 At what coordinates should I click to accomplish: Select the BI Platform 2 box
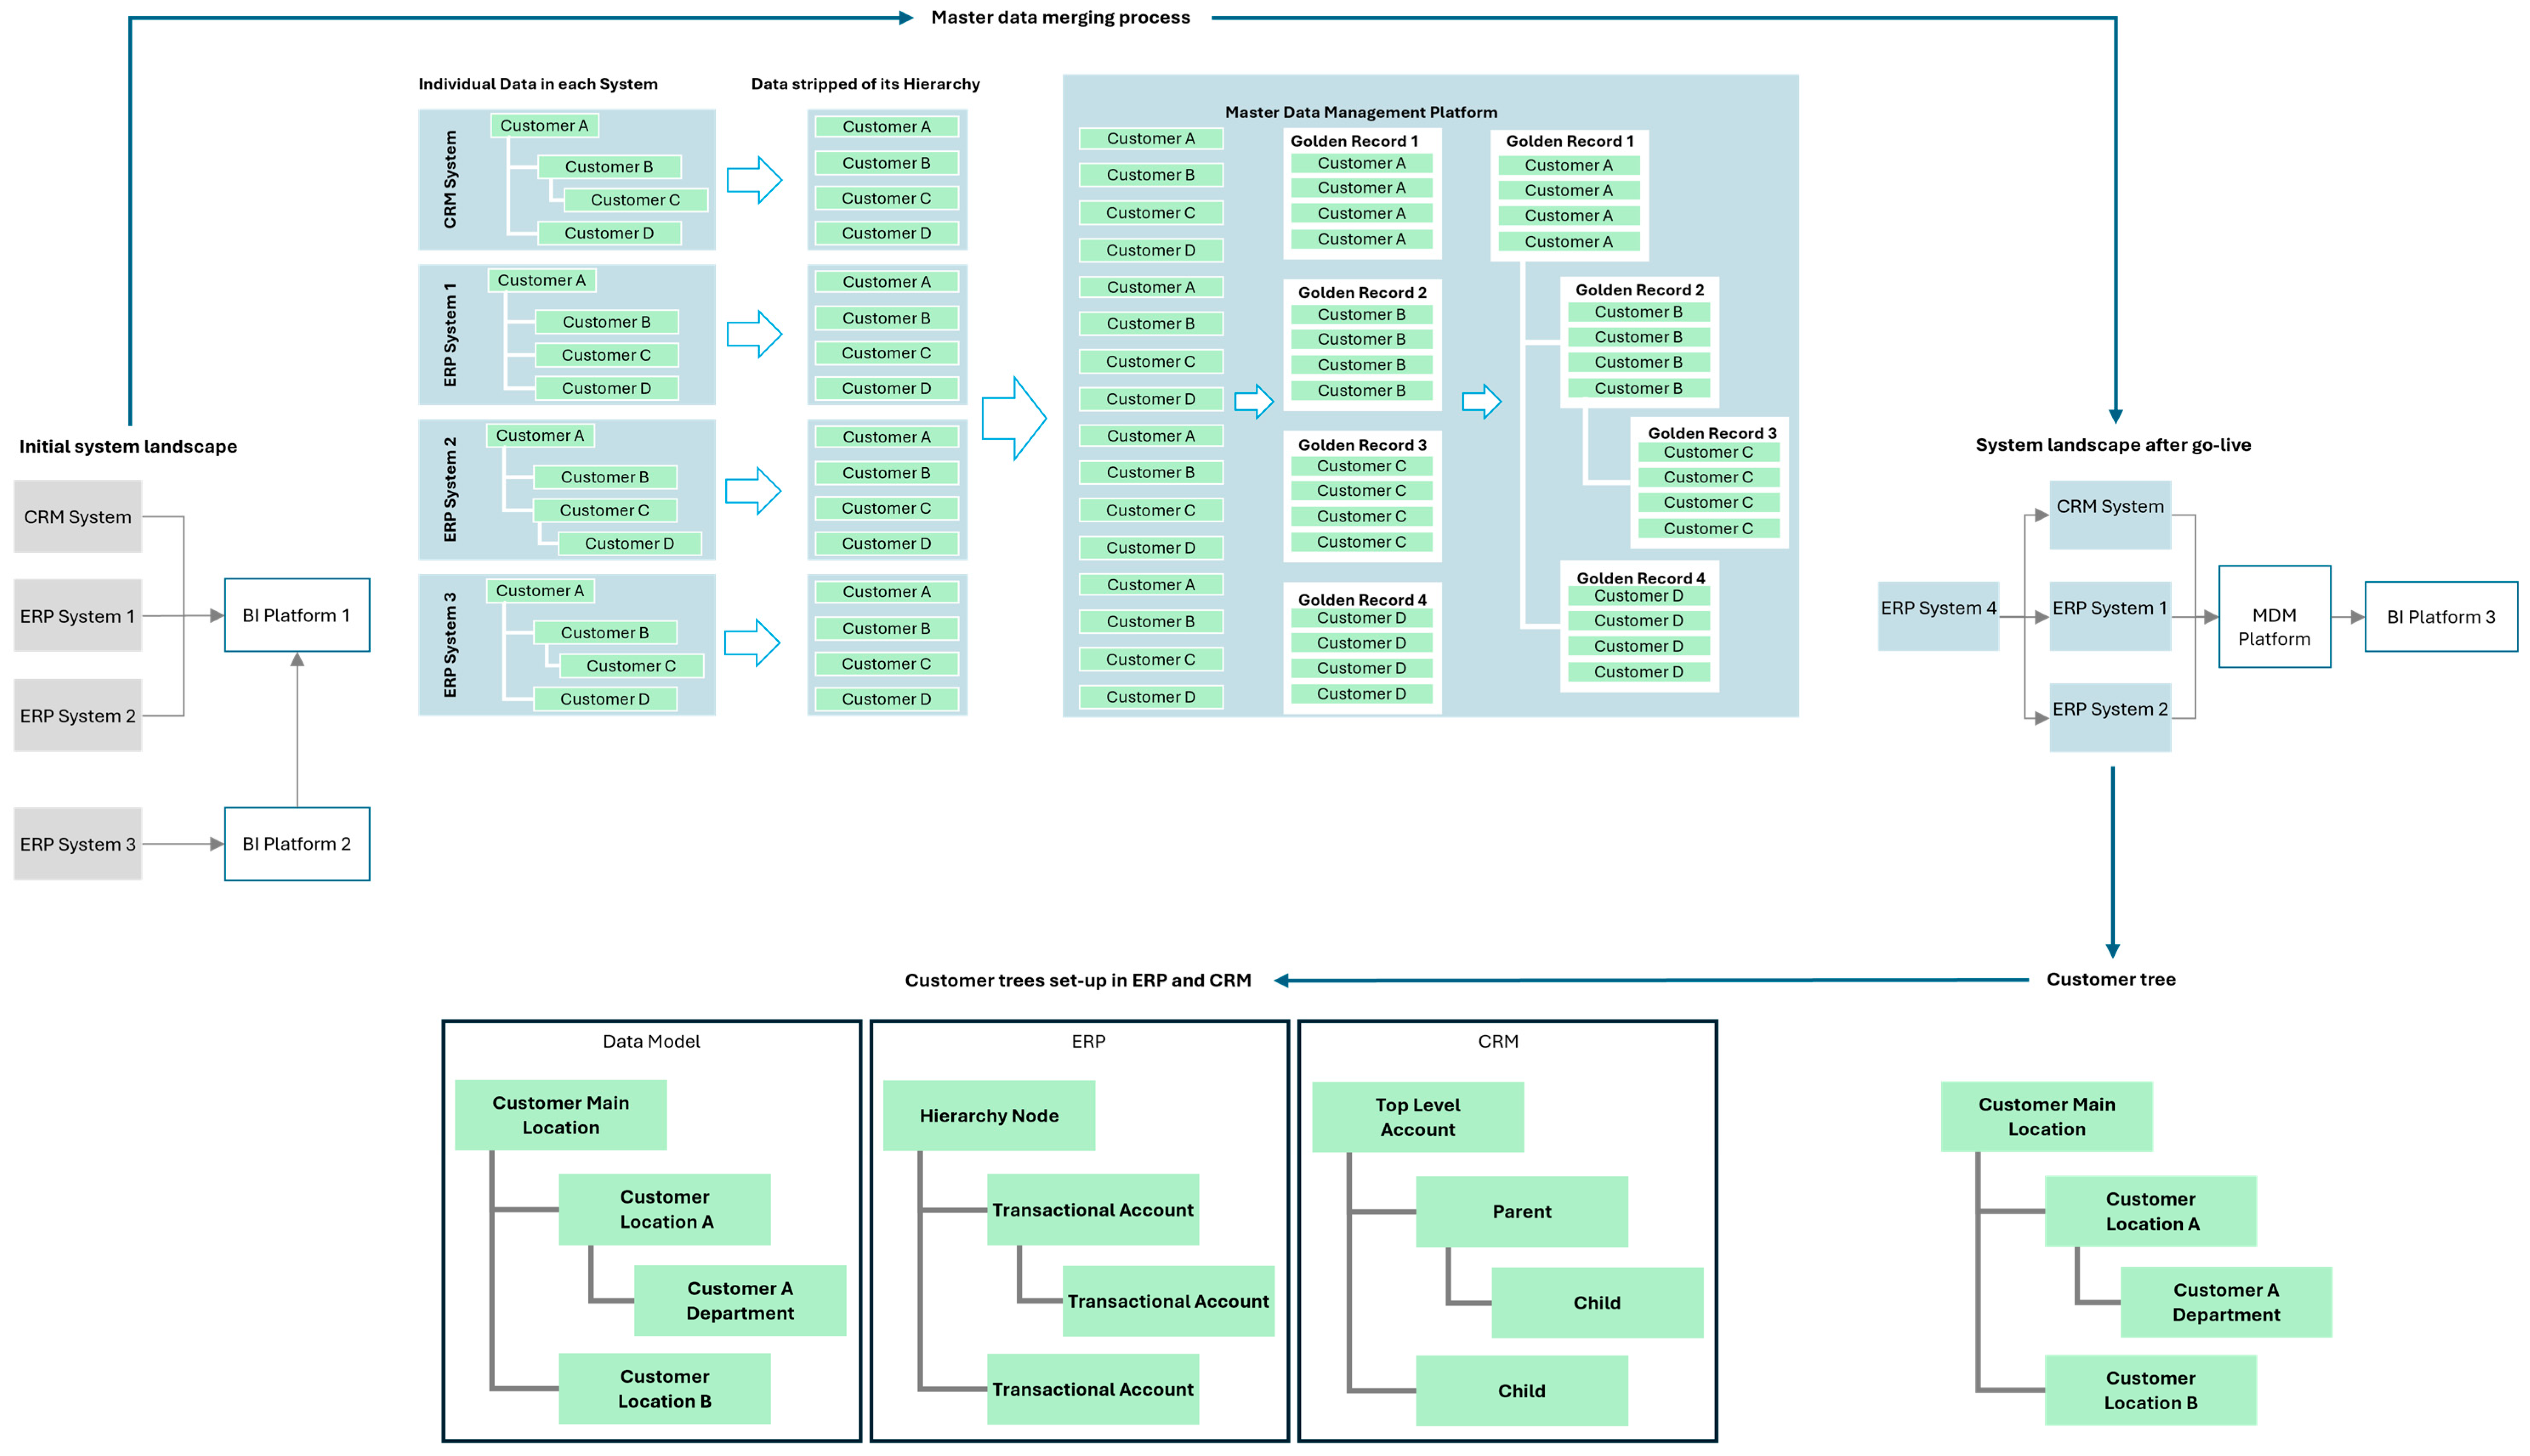pos(297,843)
